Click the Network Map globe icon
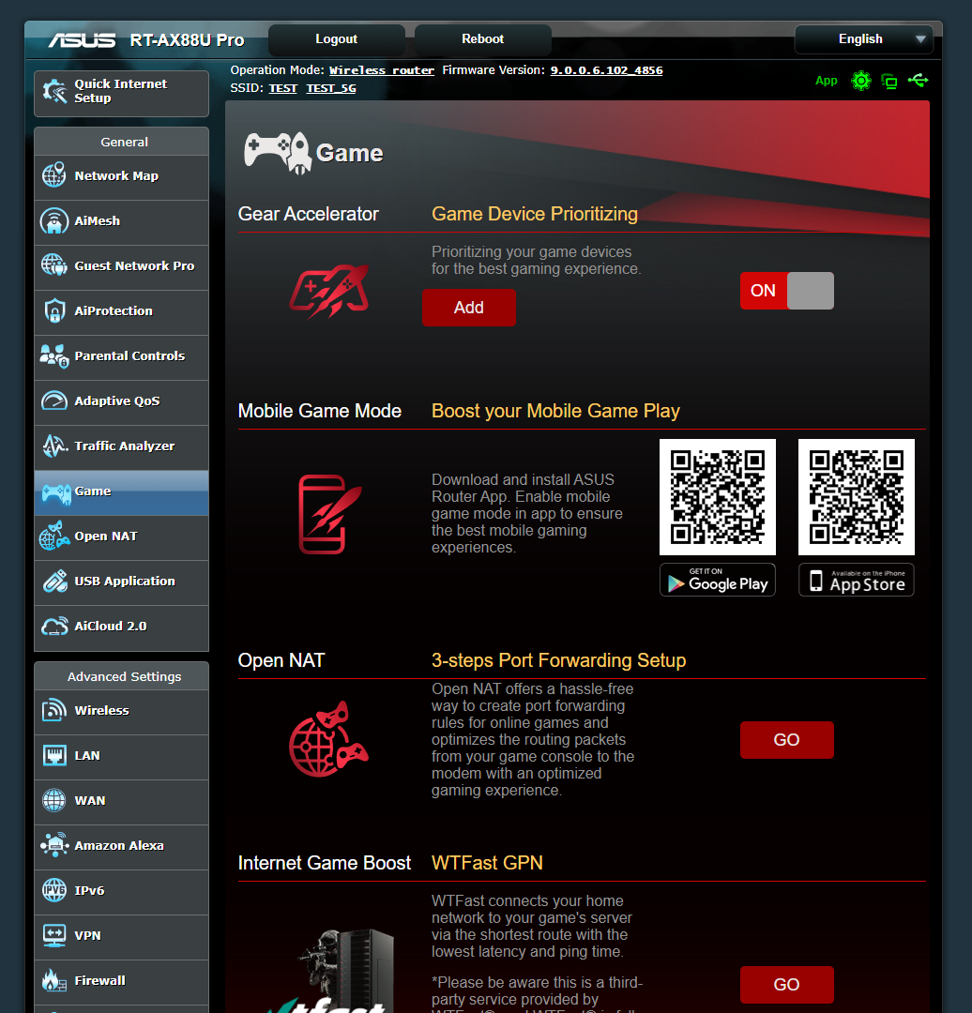This screenshot has height=1013, width=972. tap(54, 175)
